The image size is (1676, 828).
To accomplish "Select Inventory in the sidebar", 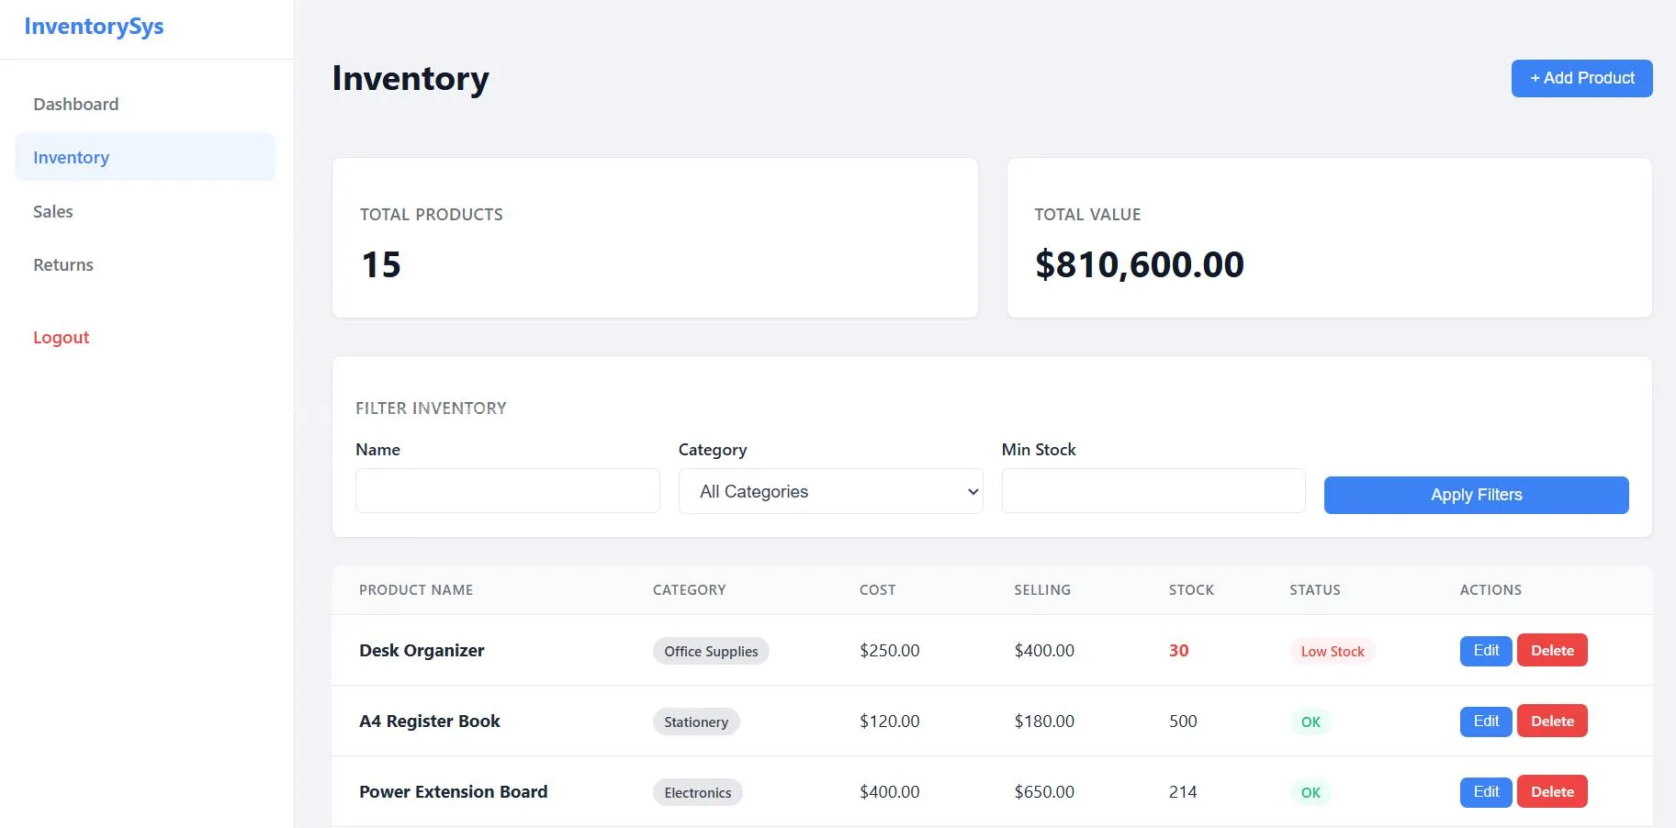I will (72, 157).
